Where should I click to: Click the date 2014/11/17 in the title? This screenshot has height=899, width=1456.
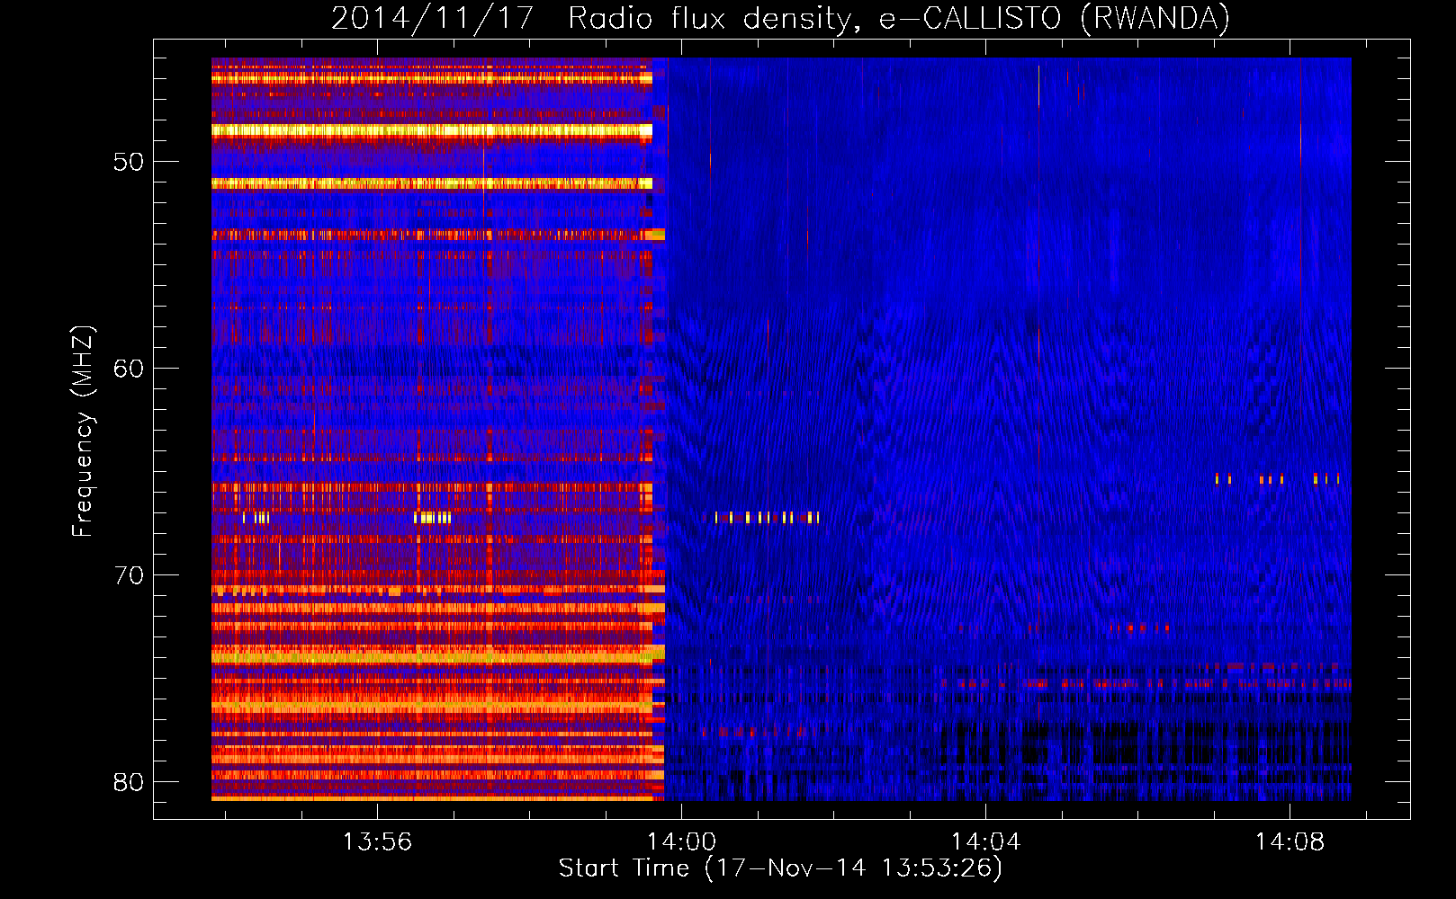(433, 18)
